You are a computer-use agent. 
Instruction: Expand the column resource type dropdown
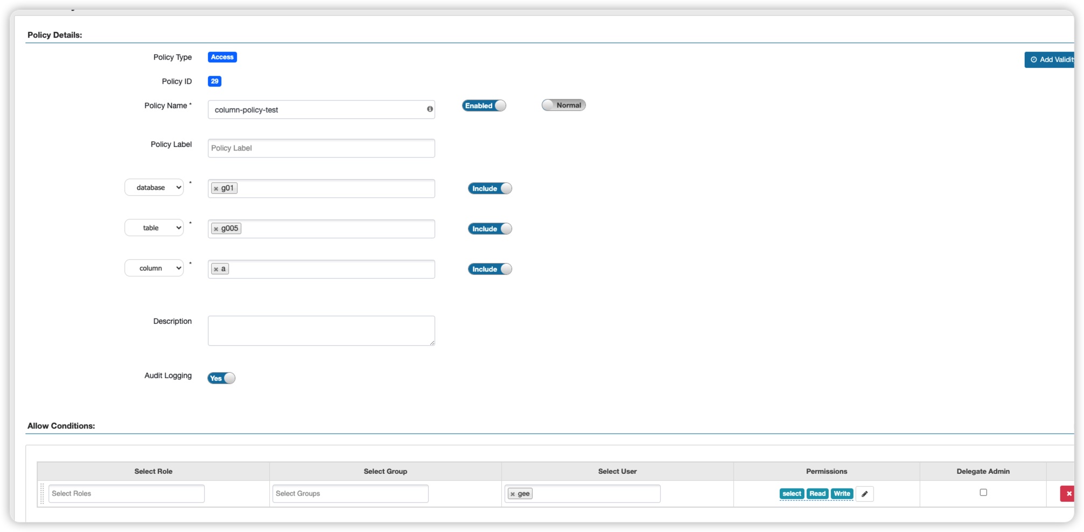(154, 268)
